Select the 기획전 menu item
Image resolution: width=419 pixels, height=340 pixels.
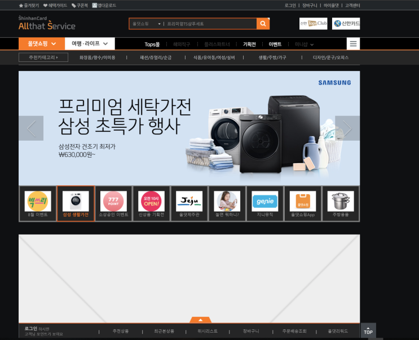249,44
